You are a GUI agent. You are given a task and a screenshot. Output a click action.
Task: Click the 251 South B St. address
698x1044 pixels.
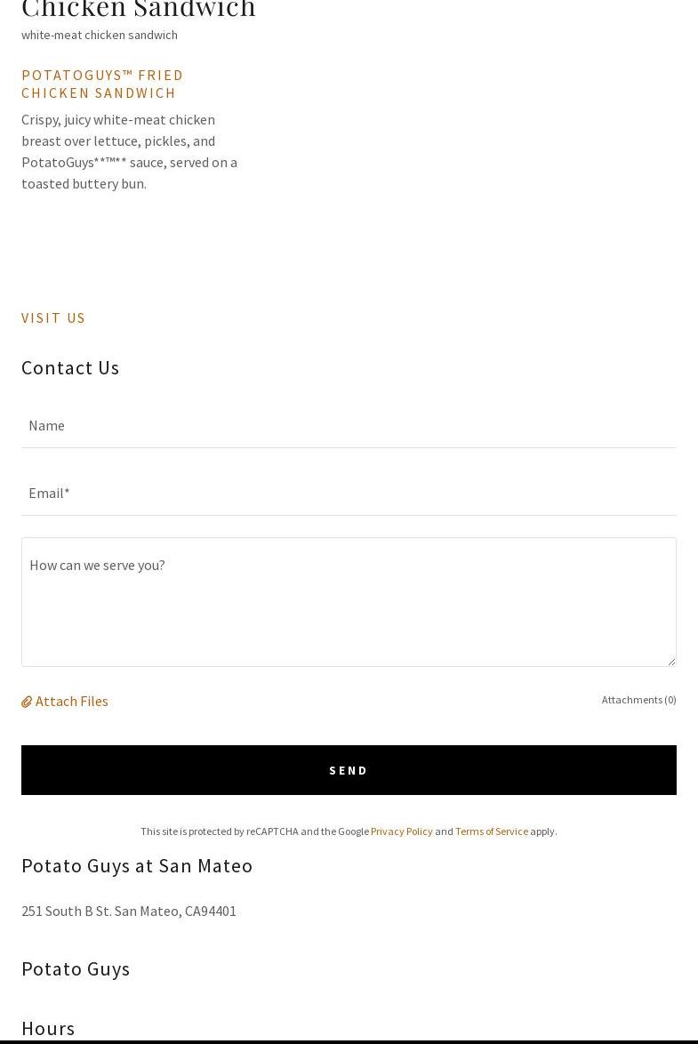[129, 911]
